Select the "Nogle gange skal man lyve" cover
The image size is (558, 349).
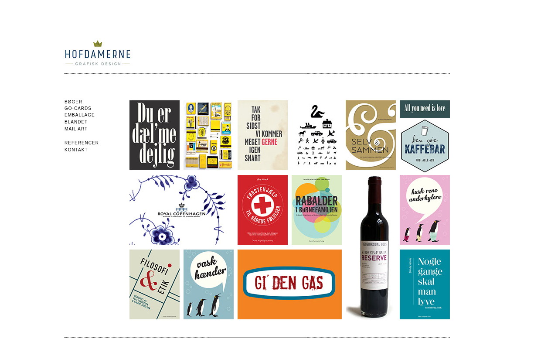(x=425, y=284)
